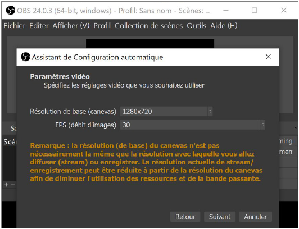299x229 pixels.
Task: Click the Retour button
Action: (x=185, y=217)
